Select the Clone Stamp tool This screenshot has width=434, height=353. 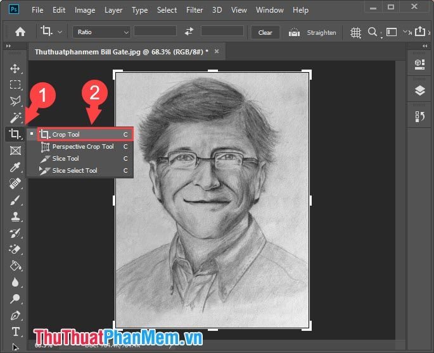(15, 216)
